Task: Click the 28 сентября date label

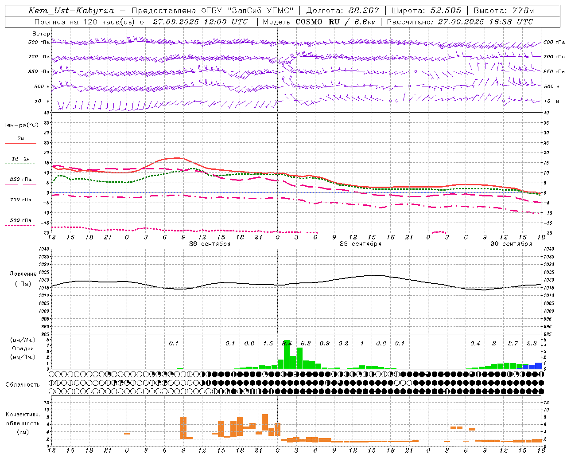Action: (x=210, y=244)
